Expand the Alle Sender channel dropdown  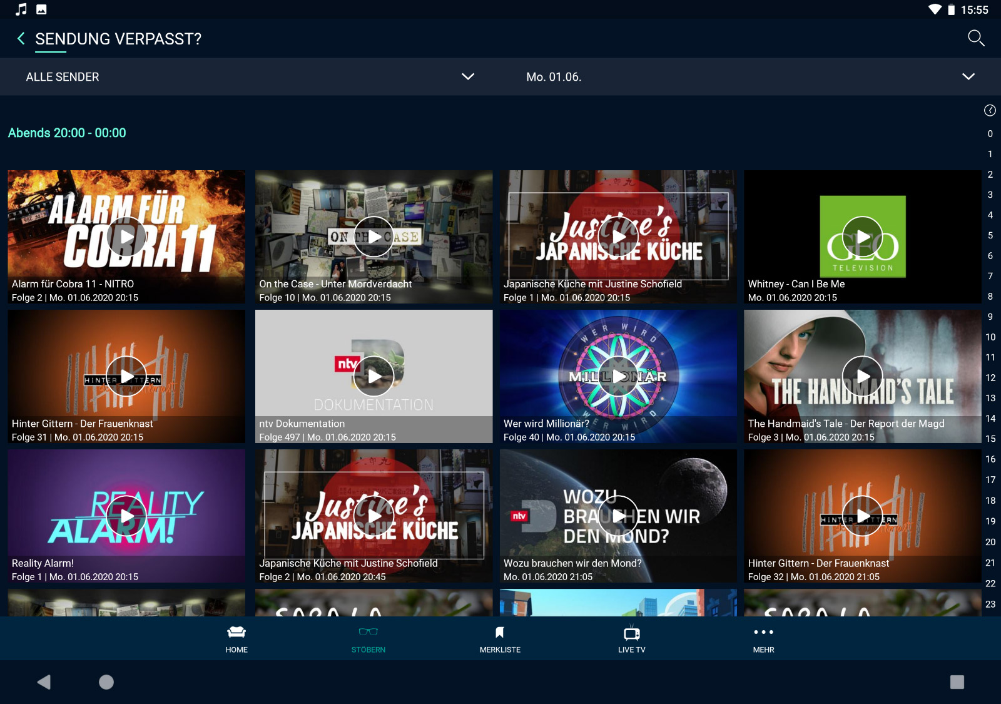(250, 77)
